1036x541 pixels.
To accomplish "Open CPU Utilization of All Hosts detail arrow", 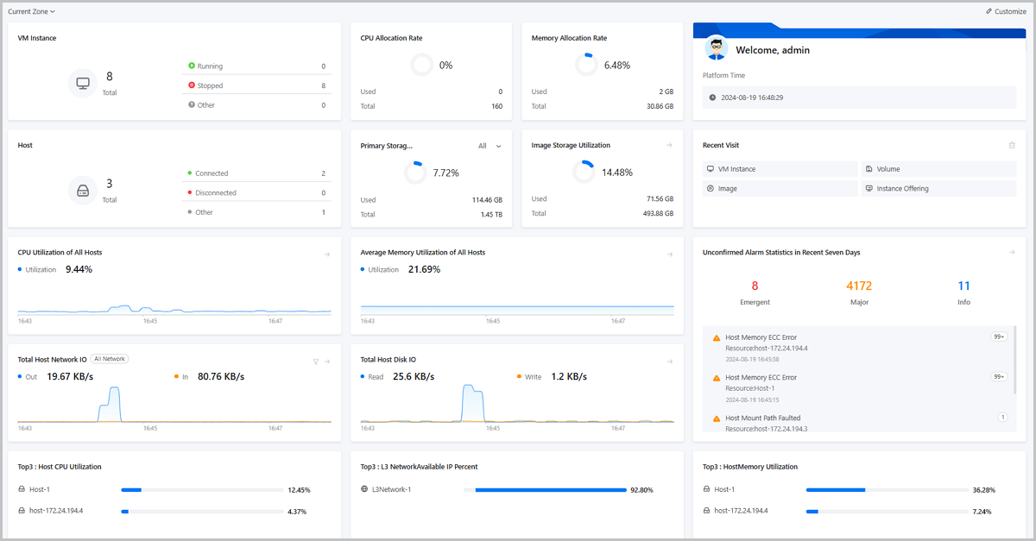I will point(328,254).
